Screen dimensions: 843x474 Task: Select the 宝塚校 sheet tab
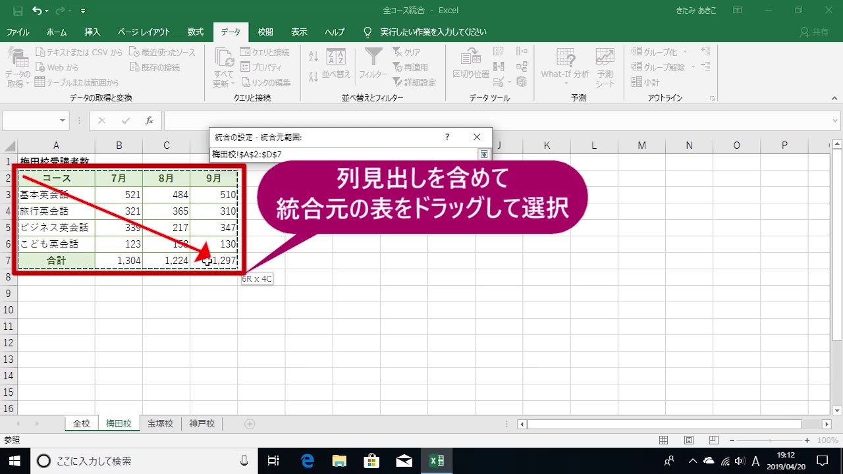(160, 424)
